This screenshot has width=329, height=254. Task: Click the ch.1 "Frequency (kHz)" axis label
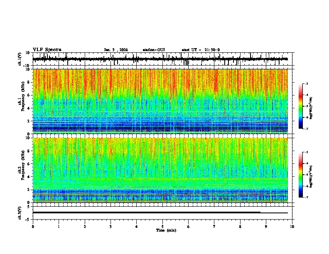[23, 96]
